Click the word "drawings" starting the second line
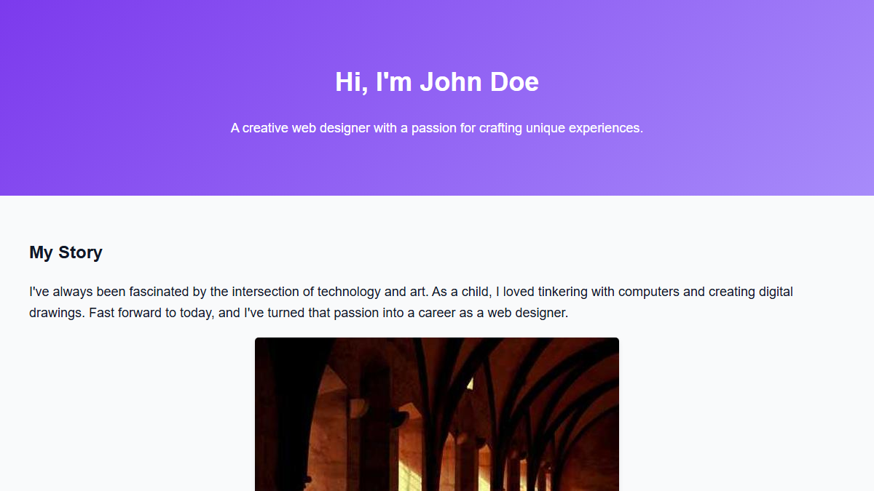 [x=55, y=314]
